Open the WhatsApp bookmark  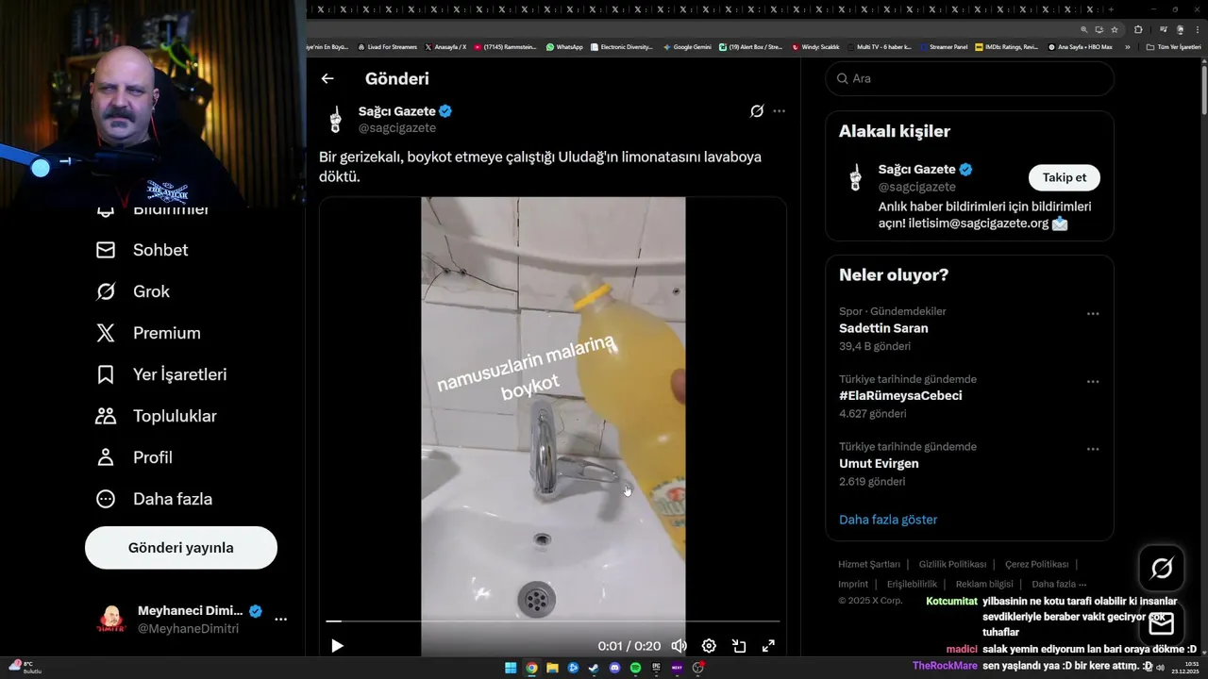point(564,46)
